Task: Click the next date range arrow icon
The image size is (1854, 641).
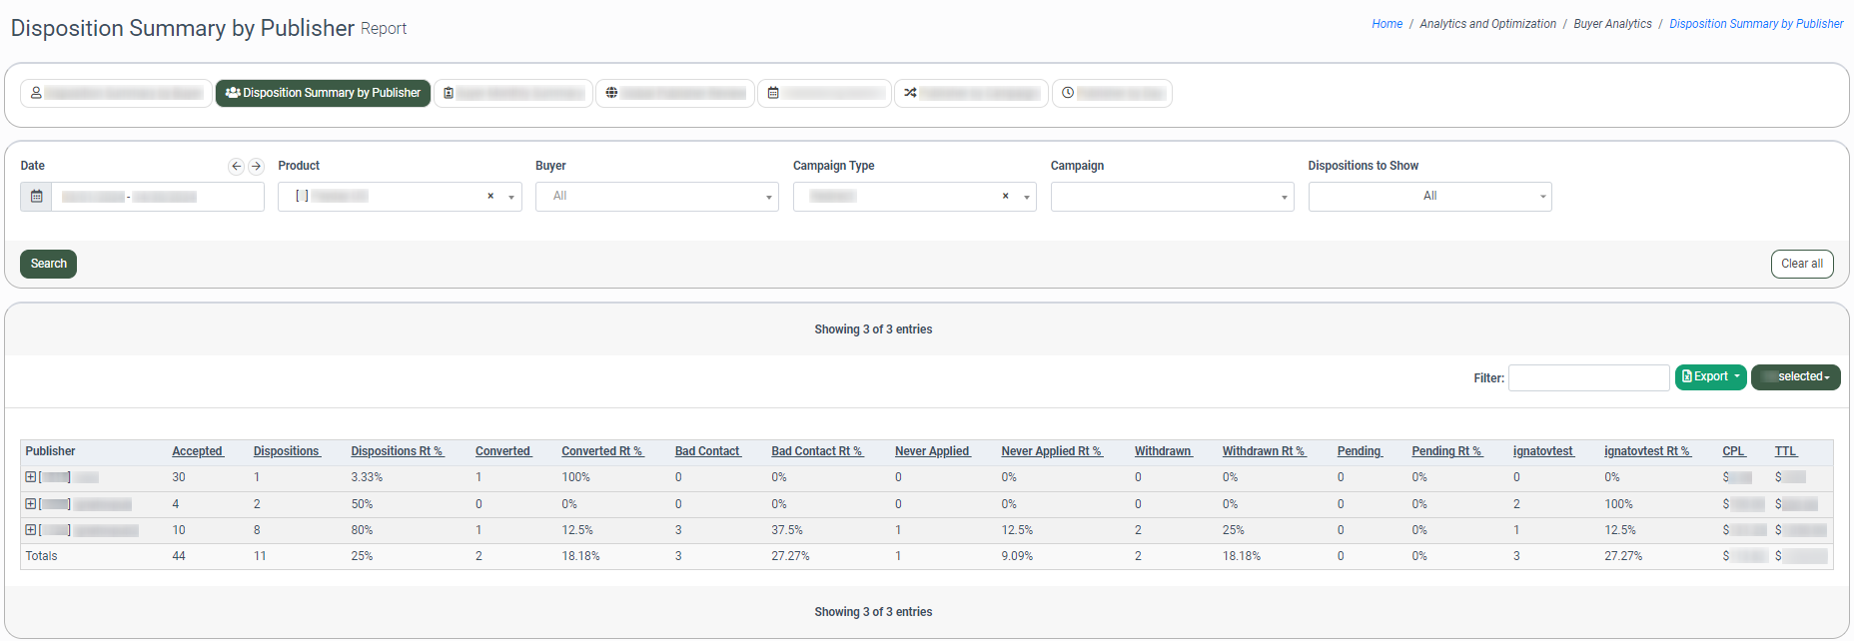Action: [256, 167]
